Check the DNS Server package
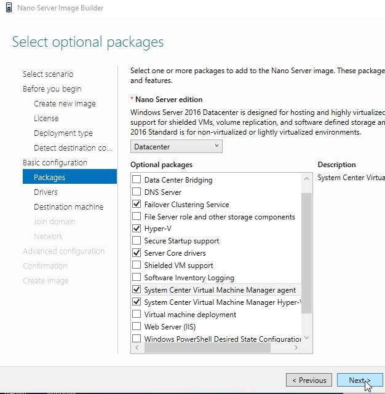This screenshot has height=394, width=385. [x=137, y=192]
